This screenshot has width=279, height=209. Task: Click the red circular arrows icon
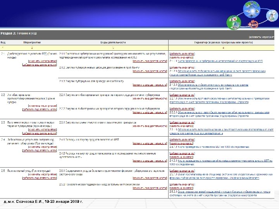253,24
